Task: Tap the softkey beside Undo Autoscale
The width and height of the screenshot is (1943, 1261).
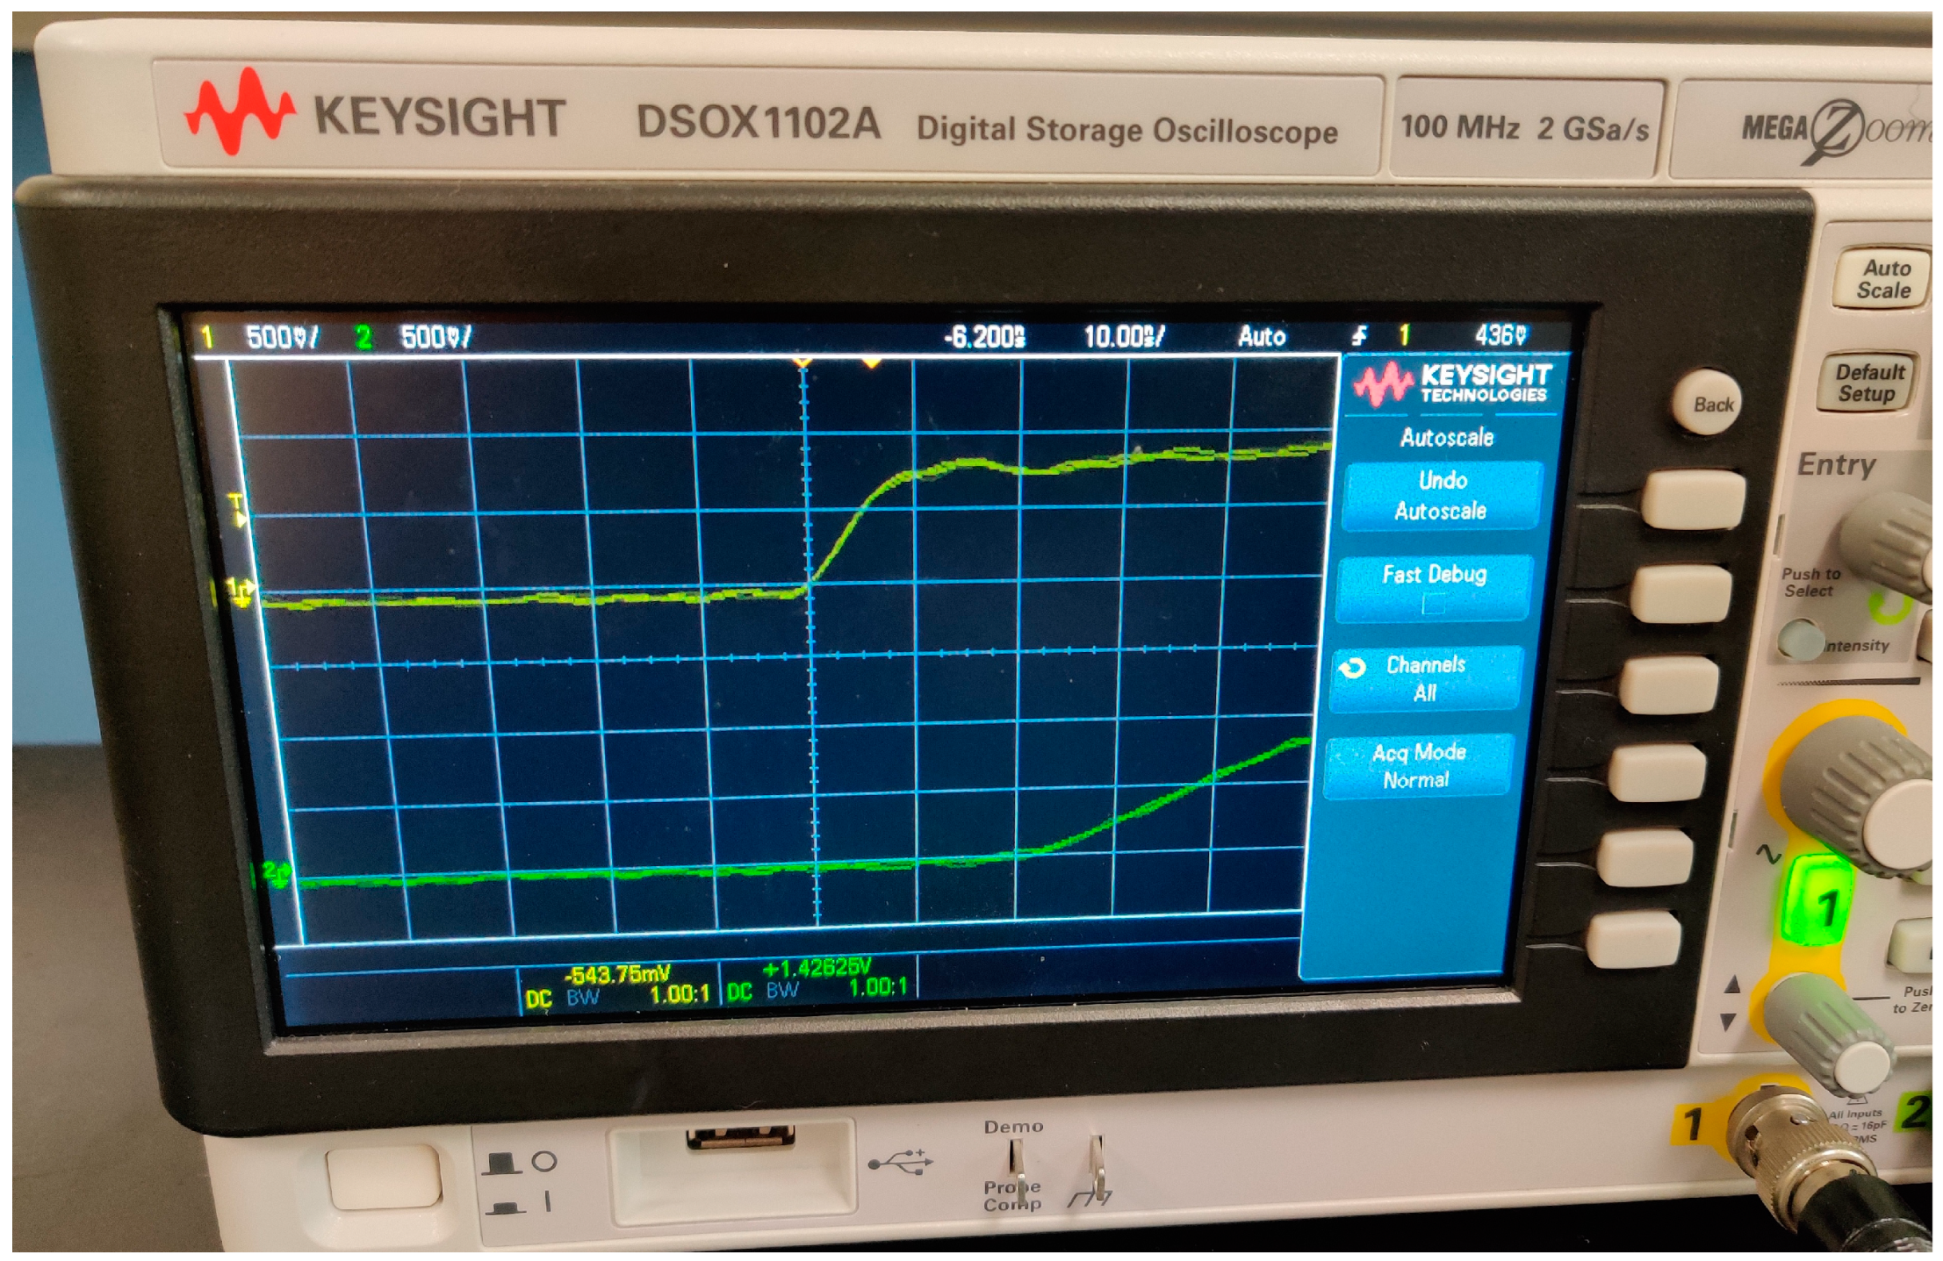Action: [x=1695, y=499]
